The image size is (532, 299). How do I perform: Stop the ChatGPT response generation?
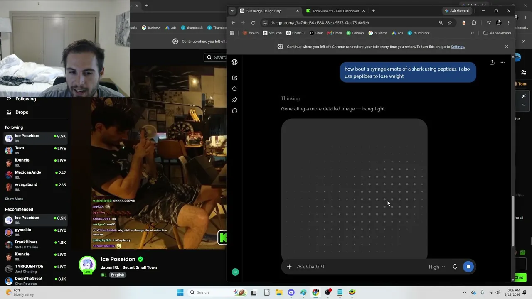pos(468,267)
